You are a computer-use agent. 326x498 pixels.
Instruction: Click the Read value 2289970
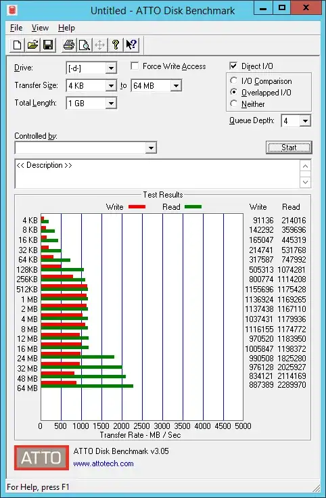[x=292, y=384]
